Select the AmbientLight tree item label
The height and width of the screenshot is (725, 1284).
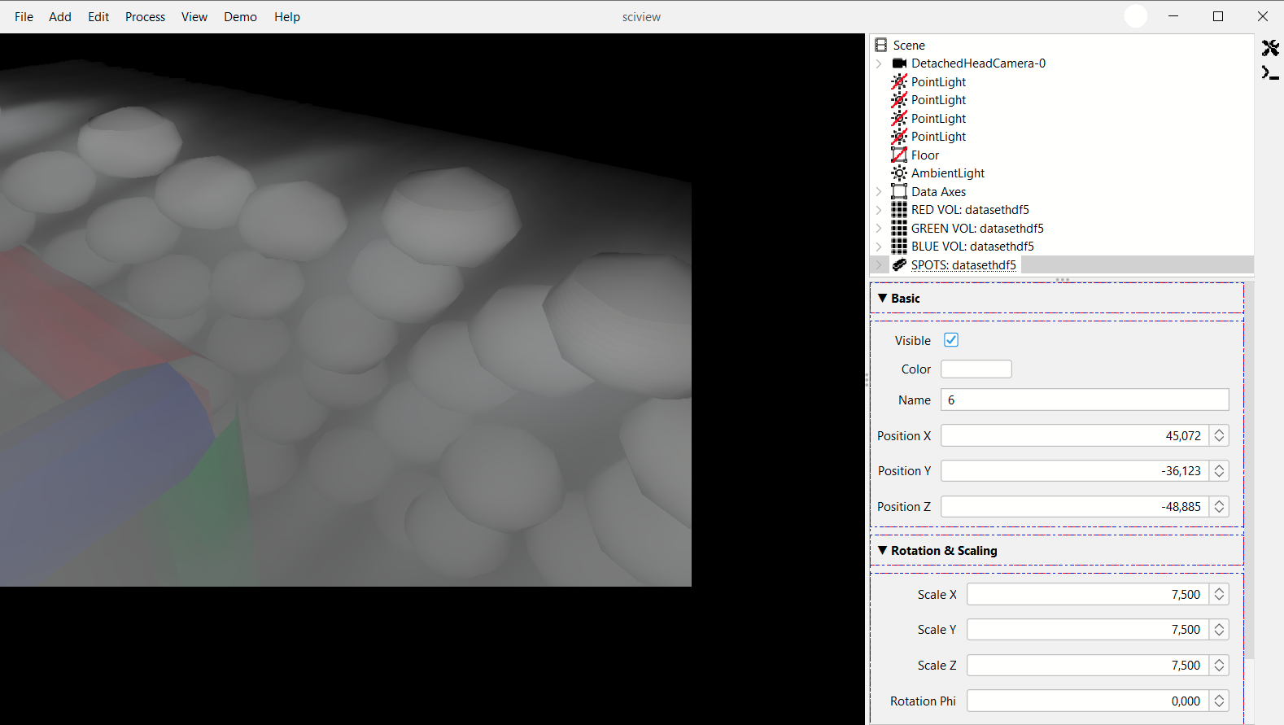(948, 173)
